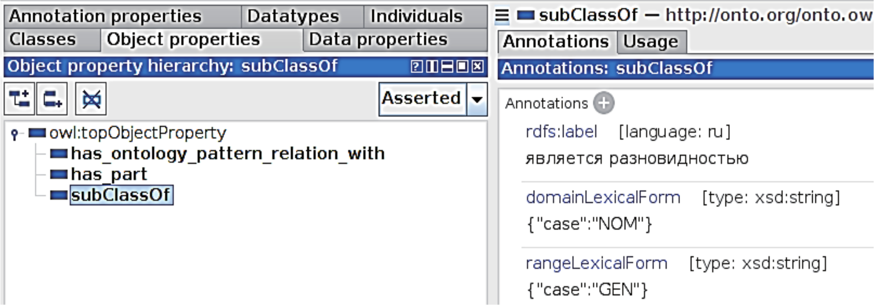874x305 pixels.
Task: Click the rdfs:label annotation link
Action: 561,132
